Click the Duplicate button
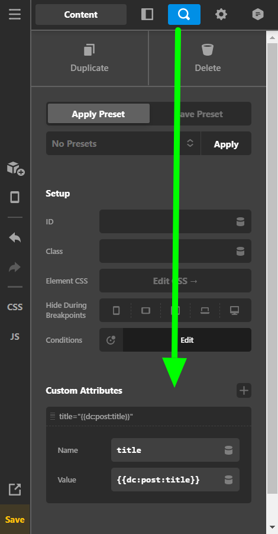 [x=89, y=58]
